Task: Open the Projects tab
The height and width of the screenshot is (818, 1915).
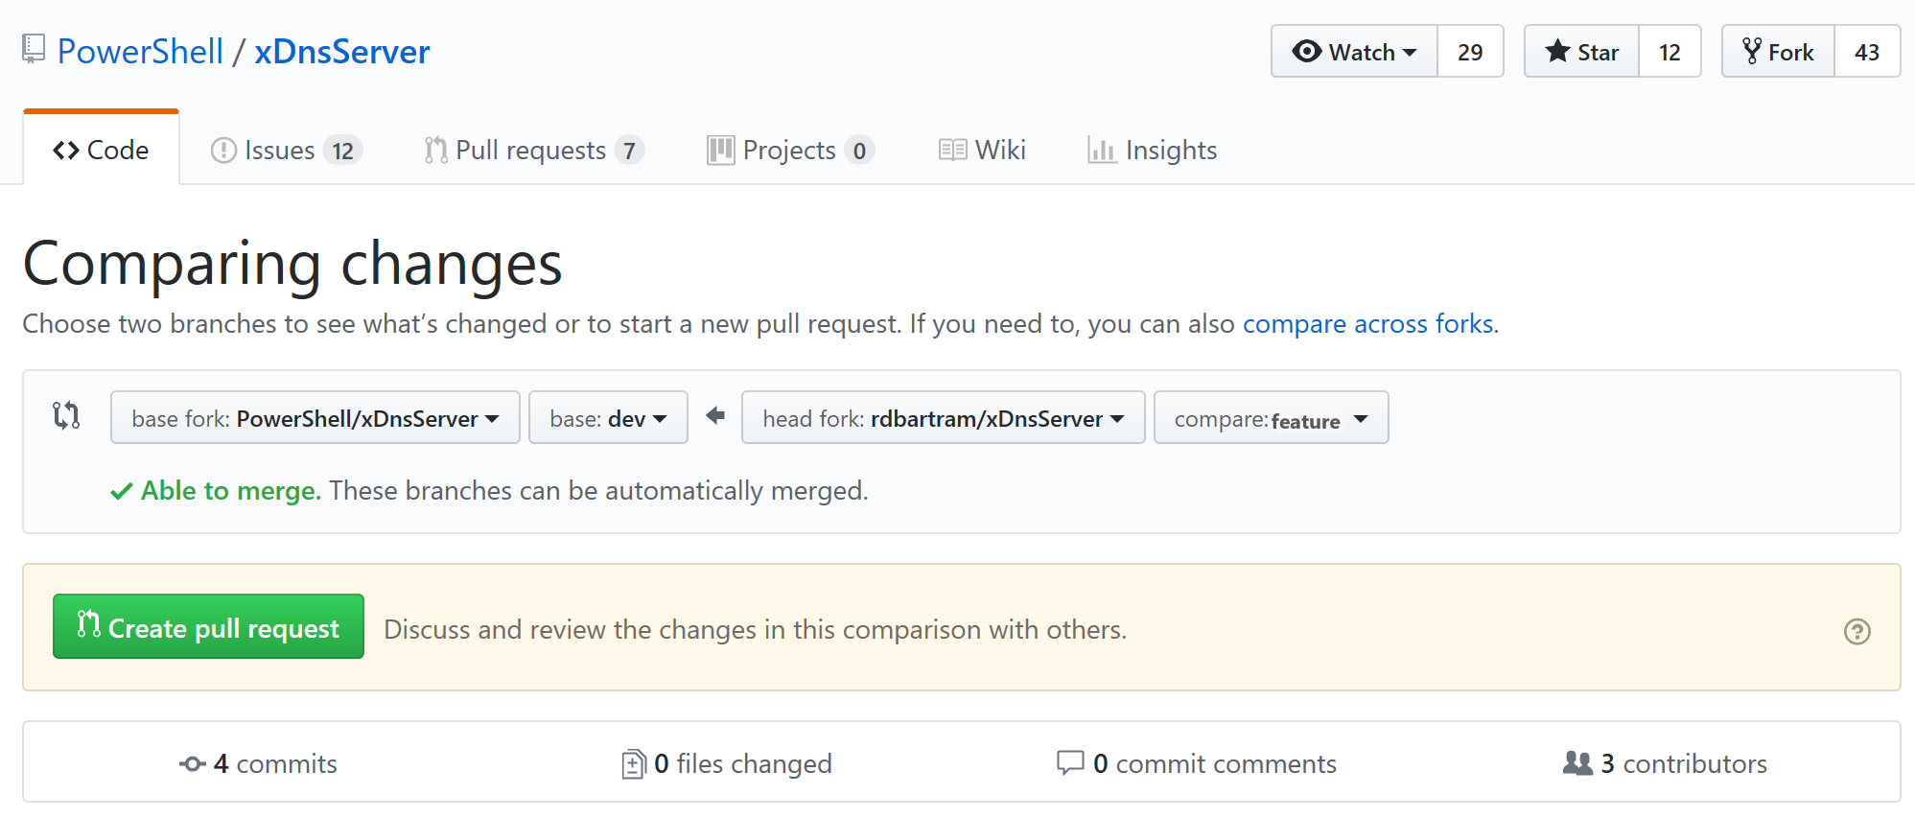Action: pyautogui.click(x=790, y=151)
